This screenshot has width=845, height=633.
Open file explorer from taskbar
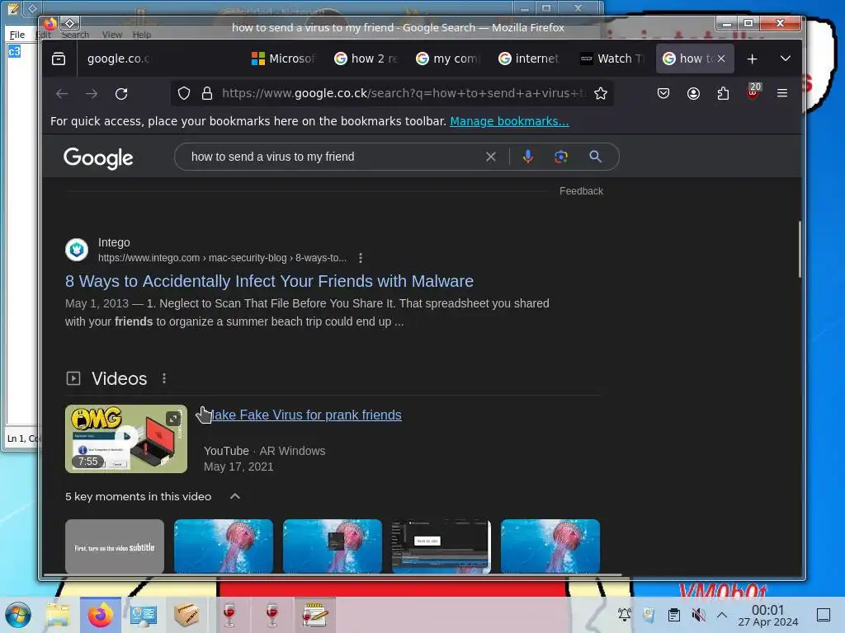pos(58,615)
